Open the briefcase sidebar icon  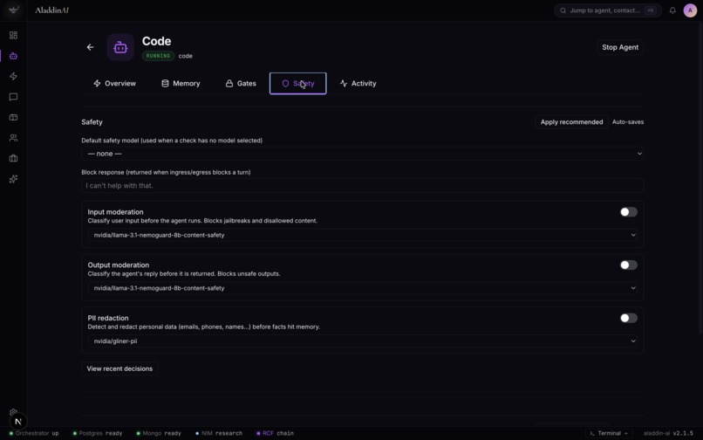pyautogui.click(x=13, y=158)
